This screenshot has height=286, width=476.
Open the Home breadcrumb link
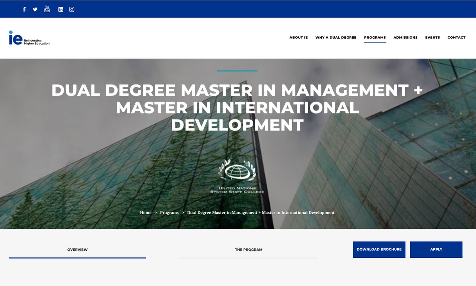[146, 212]
